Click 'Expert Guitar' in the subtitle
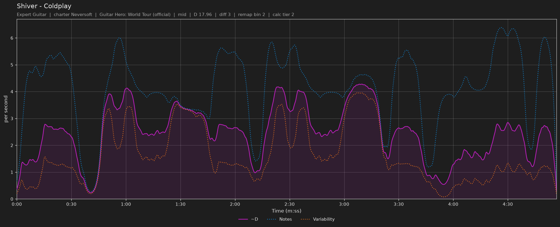The image size is (560, 227). [x=31, y=15]
